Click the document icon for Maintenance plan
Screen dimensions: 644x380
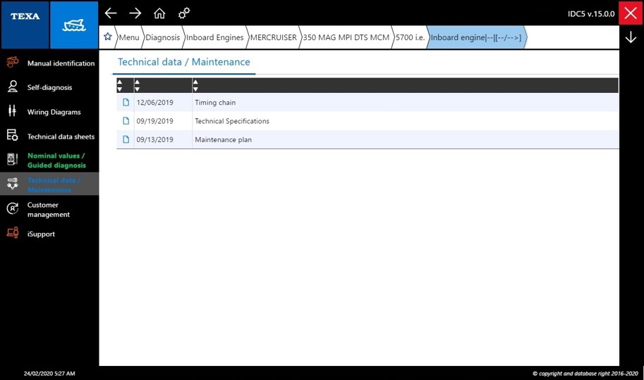pos(126,139)
